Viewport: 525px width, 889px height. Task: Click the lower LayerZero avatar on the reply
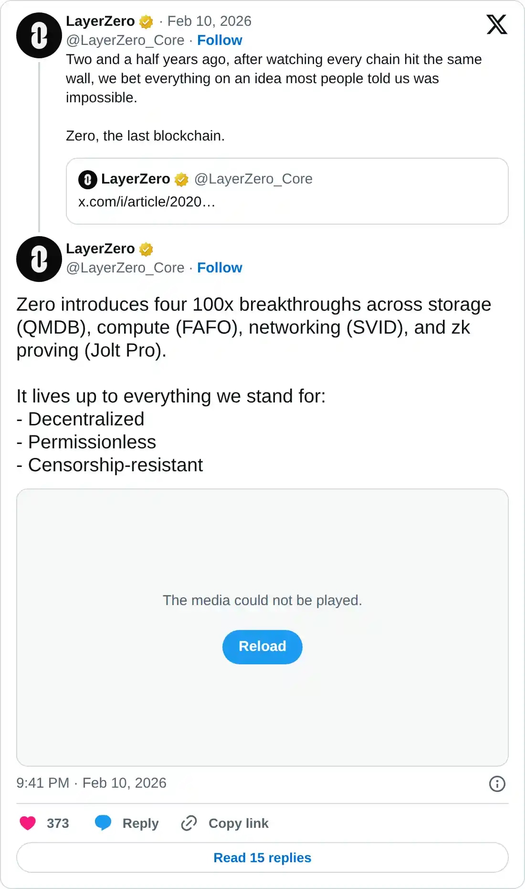pyautogui.click(x=39, y=259)
